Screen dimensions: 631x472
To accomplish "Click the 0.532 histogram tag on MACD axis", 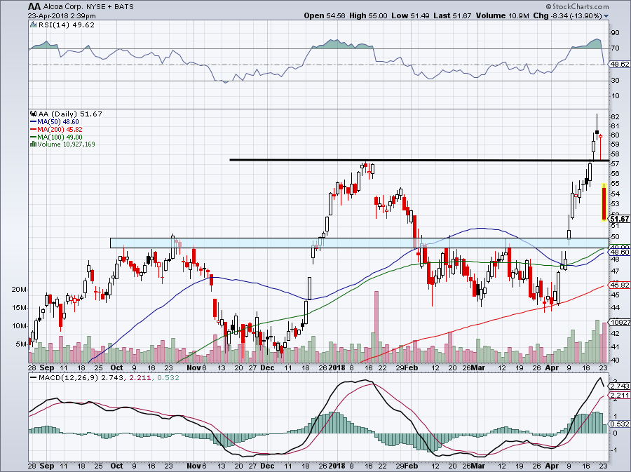I will pyautogui.click(x=620, y=424).
